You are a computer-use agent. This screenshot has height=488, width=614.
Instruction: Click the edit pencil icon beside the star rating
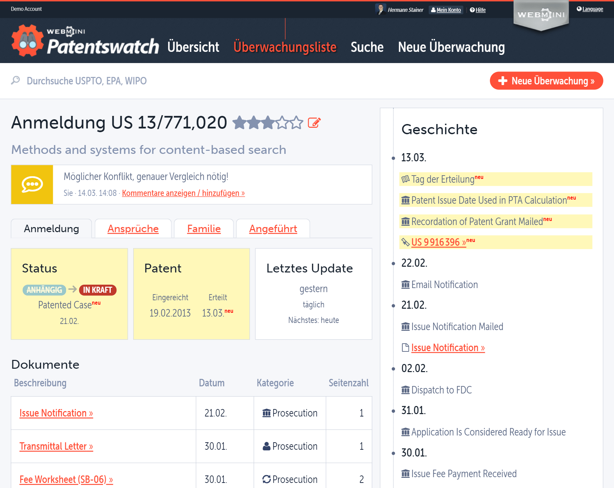point(314,123)
